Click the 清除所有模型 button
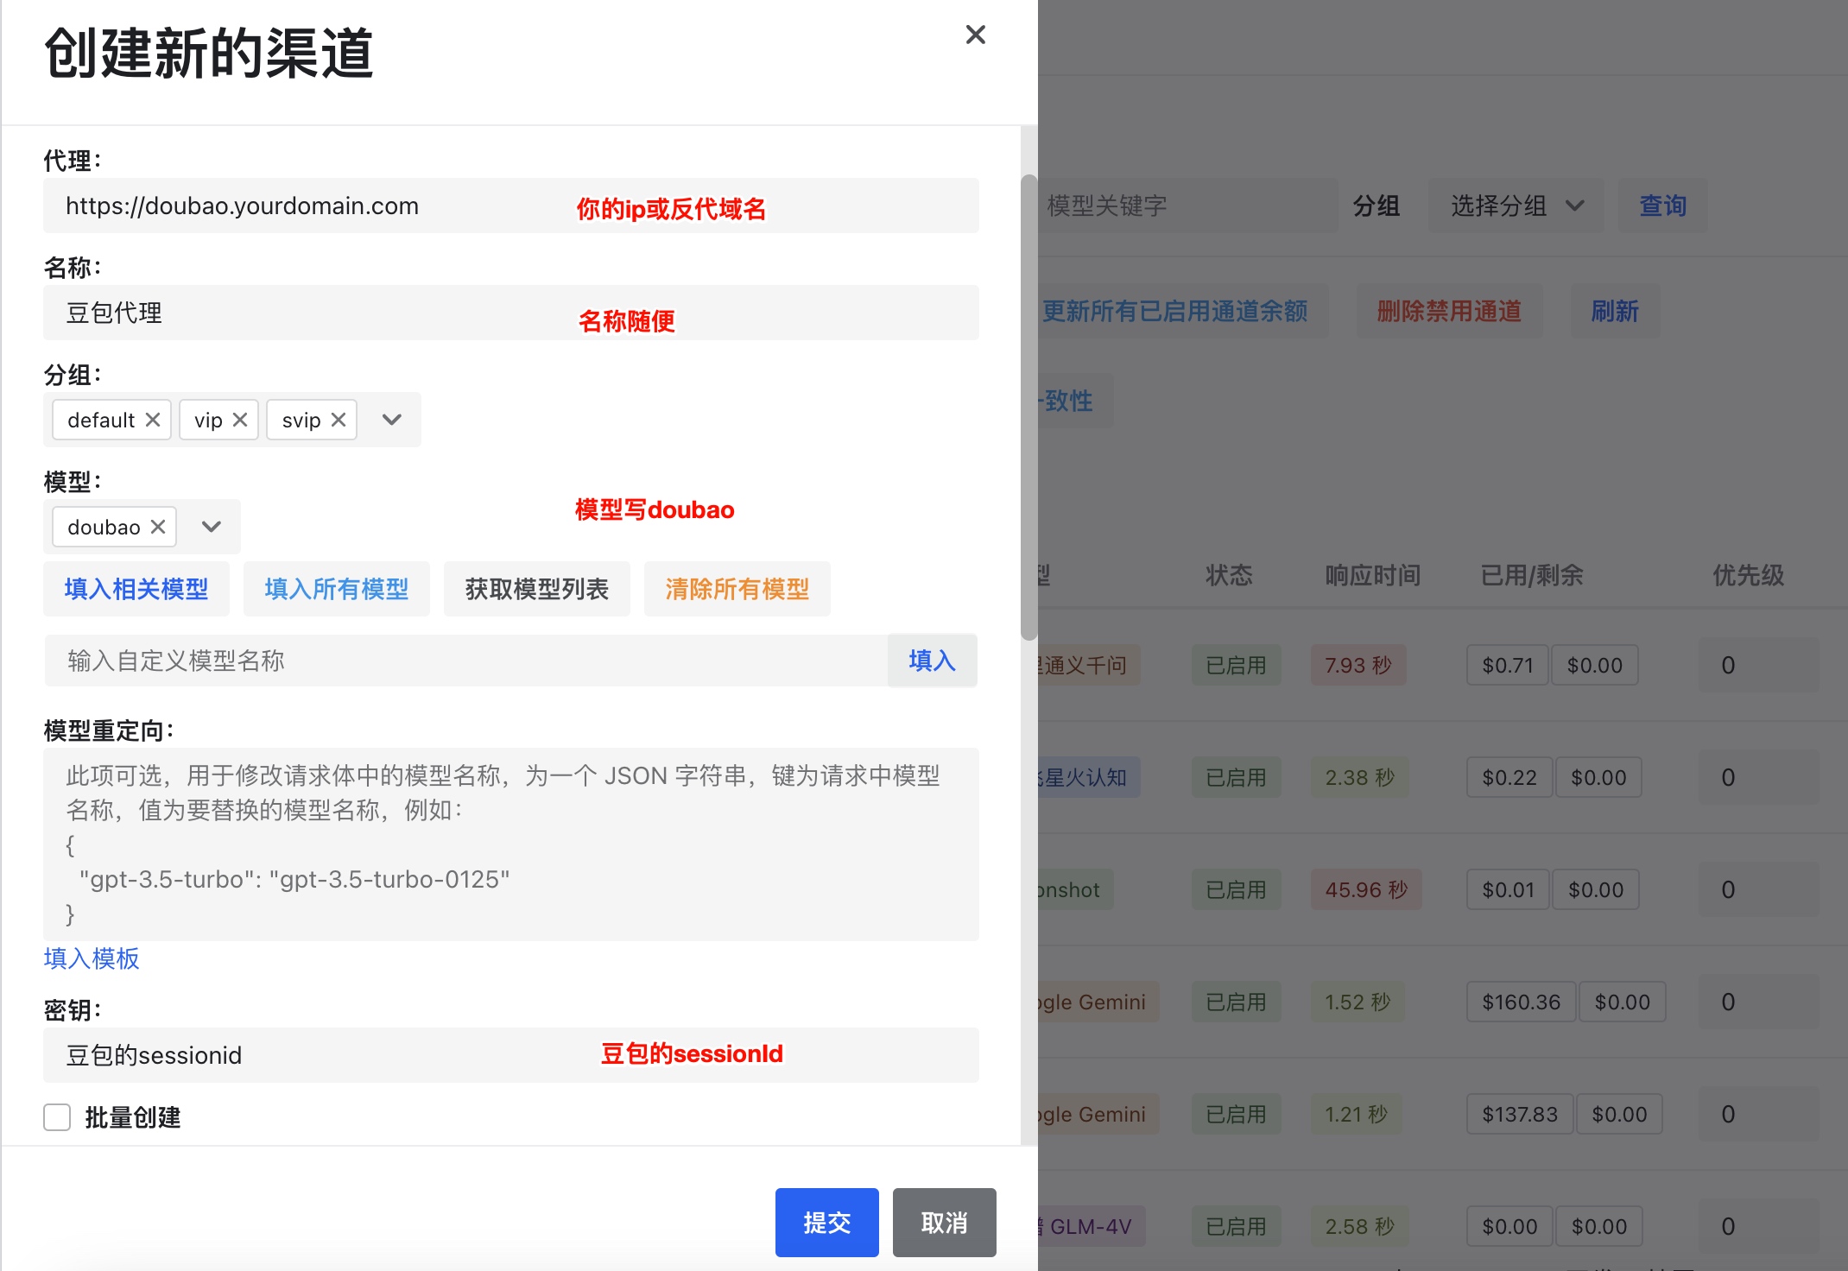 (737, 589)
